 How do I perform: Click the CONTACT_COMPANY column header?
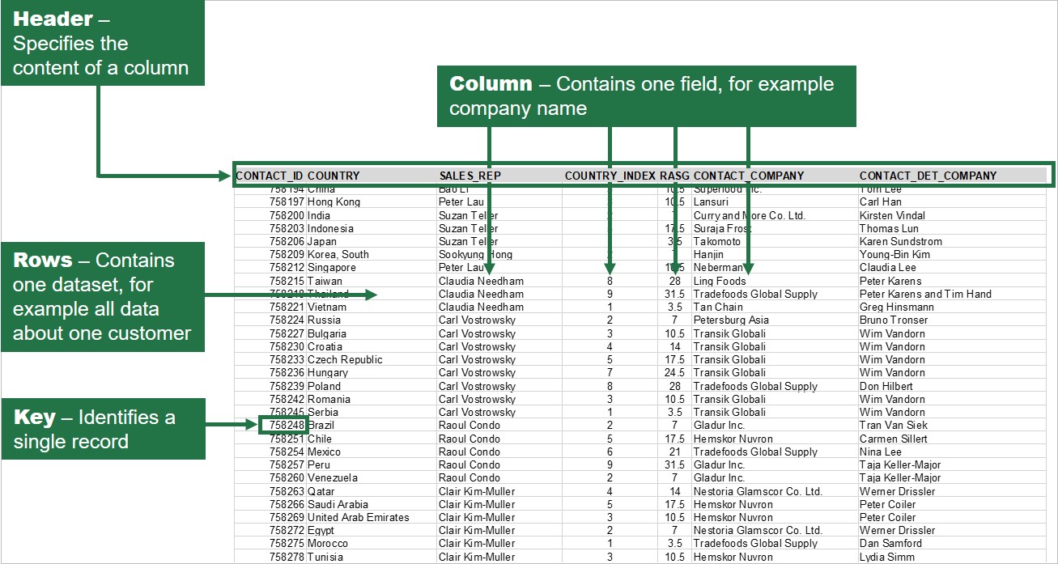(749, 176)
